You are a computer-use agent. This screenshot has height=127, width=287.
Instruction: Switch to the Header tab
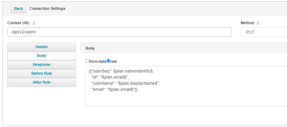[x=42, y=47]
